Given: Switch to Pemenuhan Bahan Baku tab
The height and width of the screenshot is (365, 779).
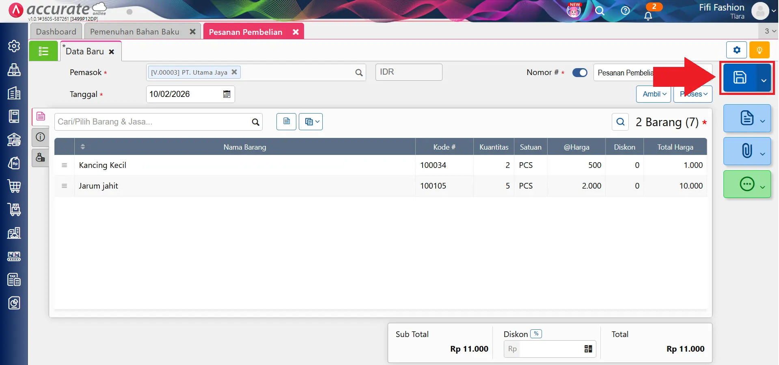Looking at the screenshot, I should coord(134,32).
